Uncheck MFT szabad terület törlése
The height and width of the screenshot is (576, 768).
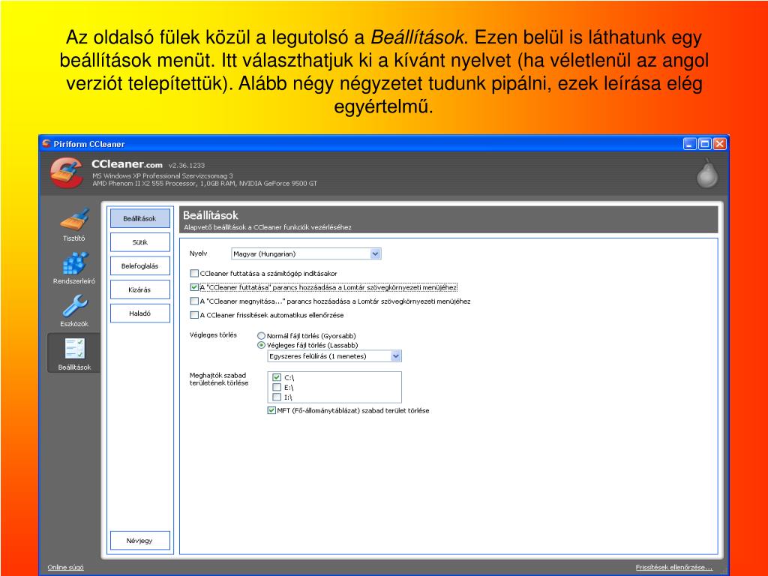pos(271,410)
